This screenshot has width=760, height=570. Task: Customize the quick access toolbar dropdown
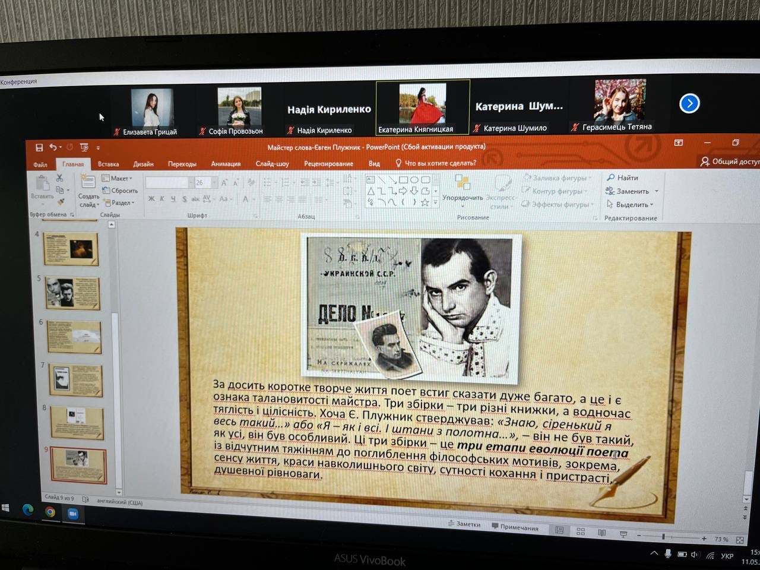click(98, 148)
